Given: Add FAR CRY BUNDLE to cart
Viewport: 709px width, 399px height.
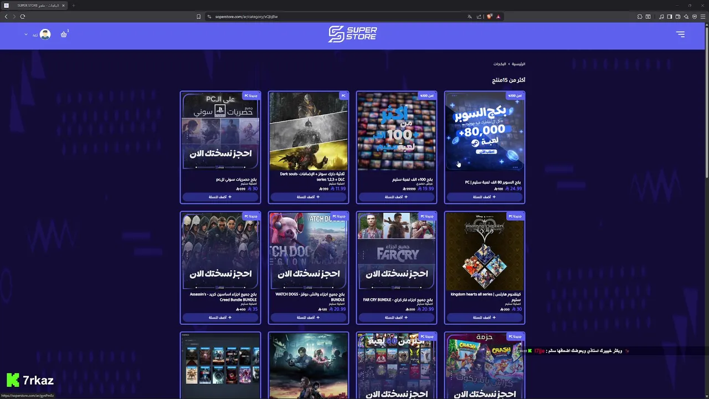Looking at the screenshot, I should [397, 318].
